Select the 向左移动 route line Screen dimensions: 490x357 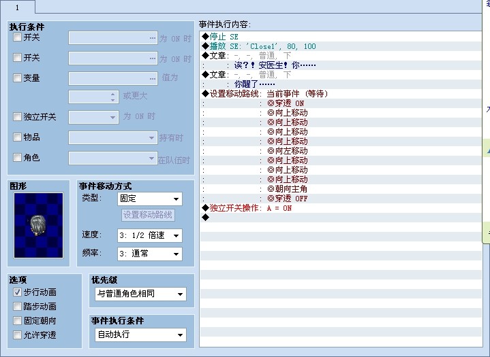click(x=341, y=151)
